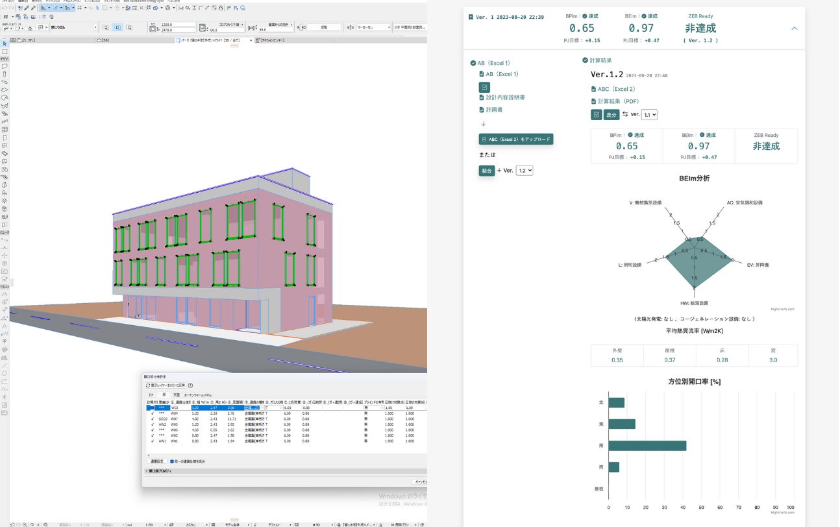
Task: Click the checklist icon beside 差分 button
Action: point(596,114)
